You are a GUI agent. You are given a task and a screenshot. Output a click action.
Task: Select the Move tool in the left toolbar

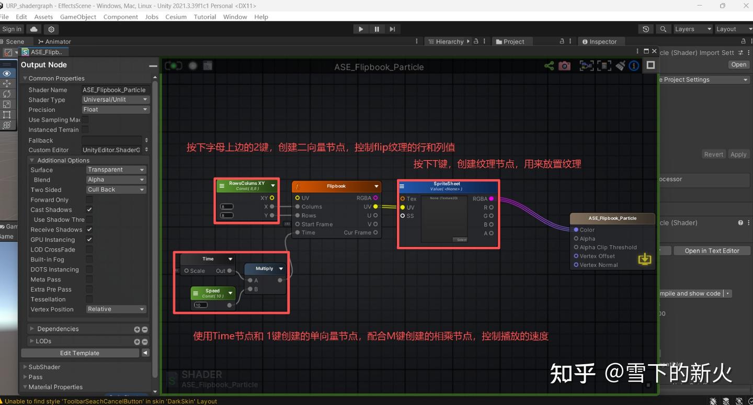(x=7, y=84)
